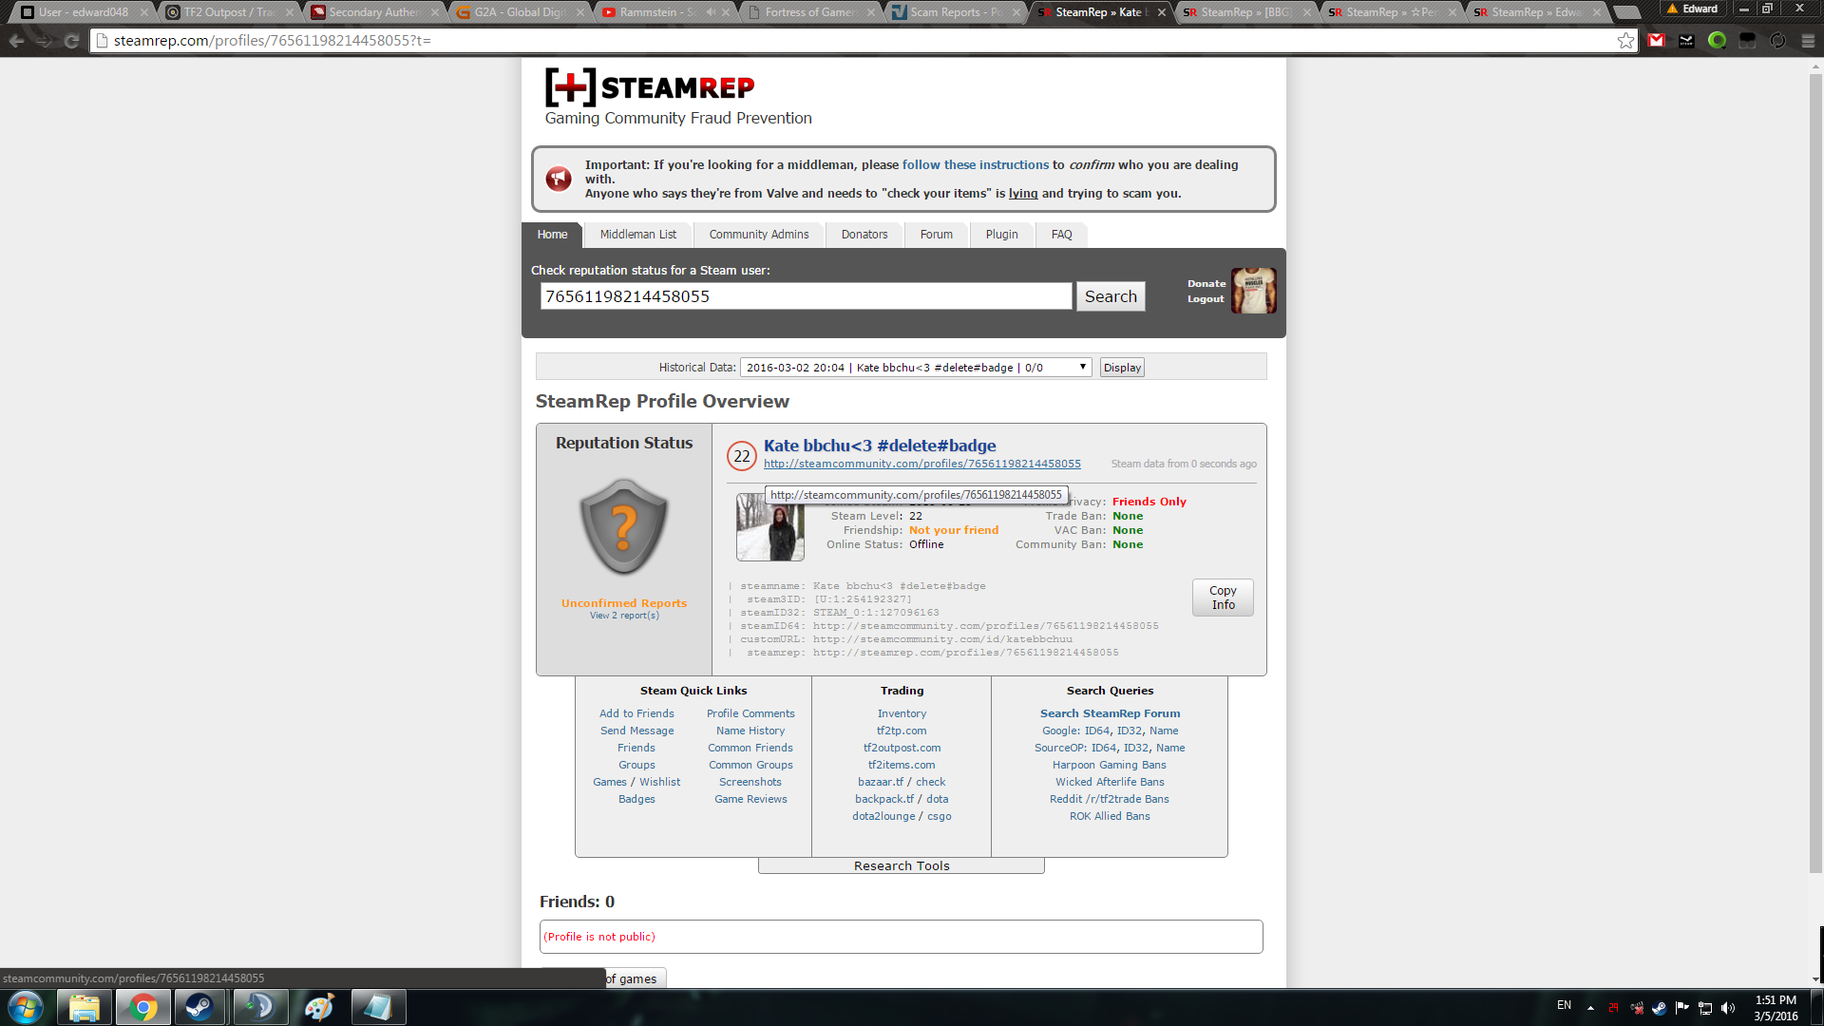Collapse the Research Tools section
The height and width of the screenshot is (1026, 1824).
(x=901, y=865)
